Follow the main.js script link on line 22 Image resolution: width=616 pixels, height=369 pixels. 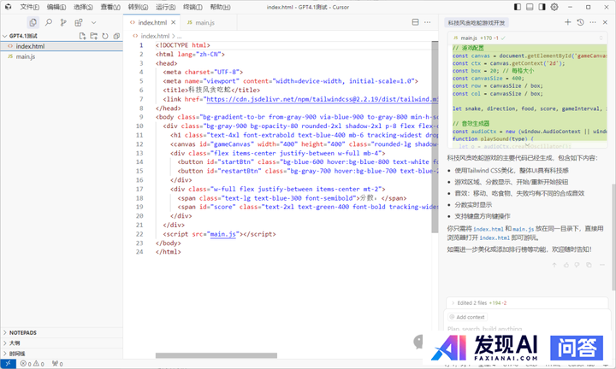tap(222, 234)
